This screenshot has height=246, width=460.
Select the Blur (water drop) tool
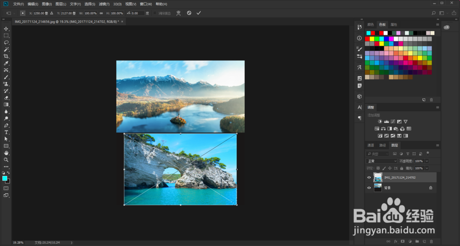(x=6, y=112)
